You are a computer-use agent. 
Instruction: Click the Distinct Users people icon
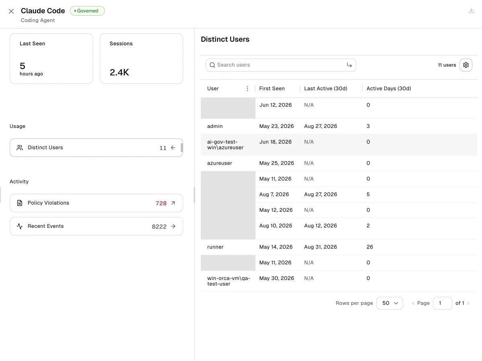20,148
